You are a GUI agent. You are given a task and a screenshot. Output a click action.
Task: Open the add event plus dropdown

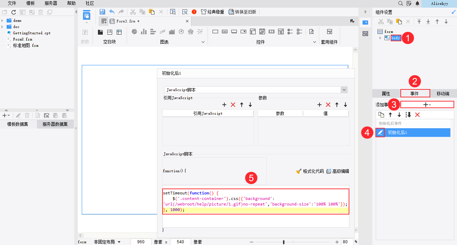click(427, 104)
